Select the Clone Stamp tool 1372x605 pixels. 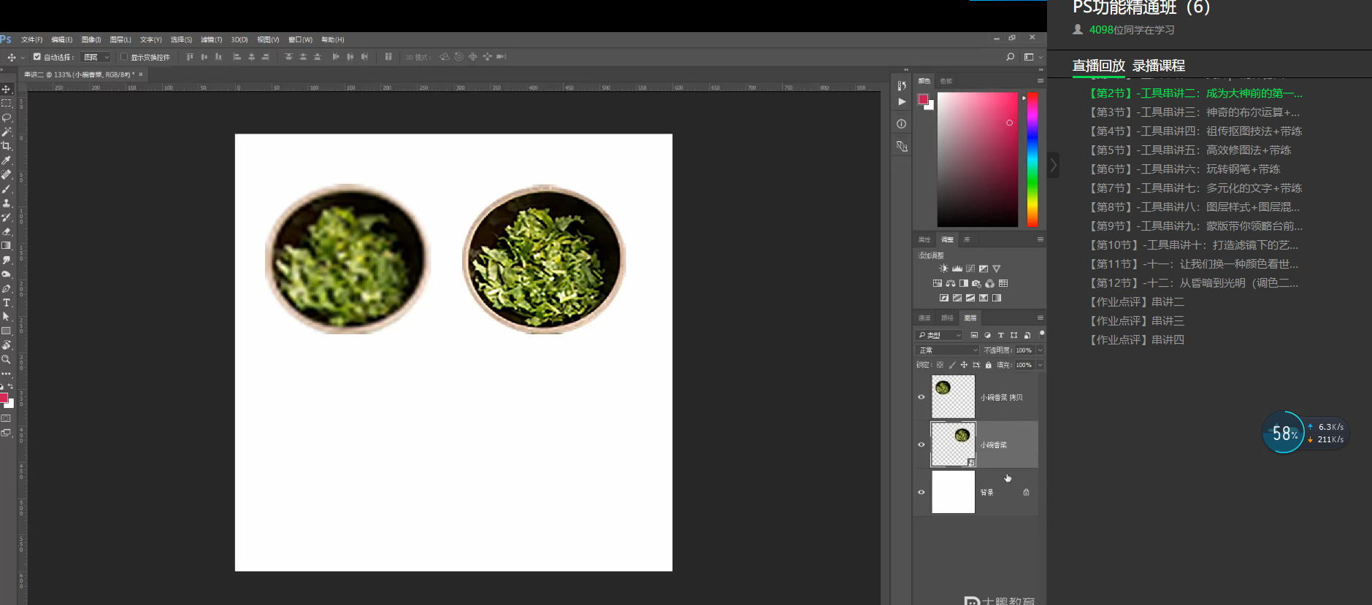coord(7,203)
